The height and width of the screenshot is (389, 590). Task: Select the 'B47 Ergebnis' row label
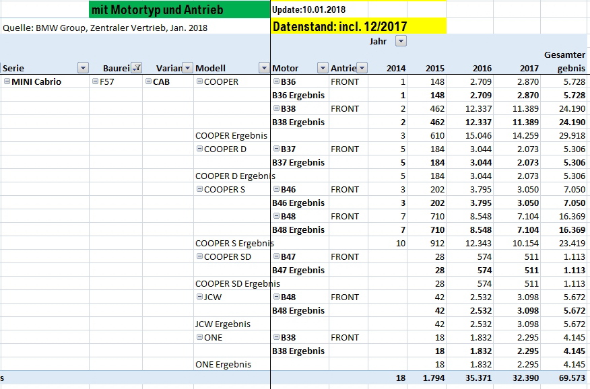coord(298,271)
